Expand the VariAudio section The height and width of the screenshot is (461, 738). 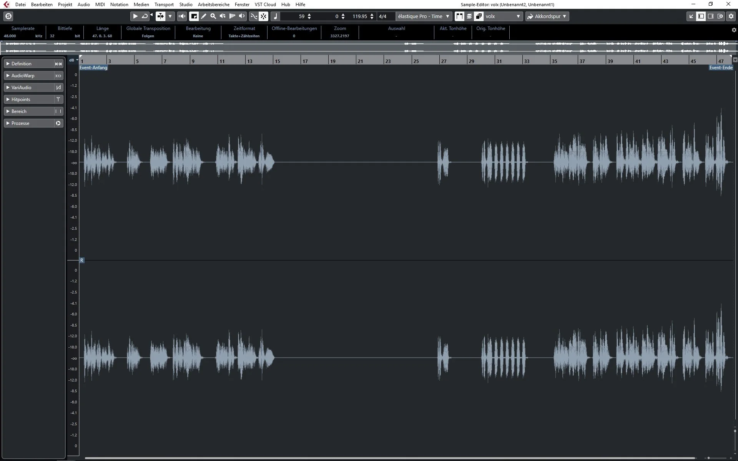pos(33,88)
